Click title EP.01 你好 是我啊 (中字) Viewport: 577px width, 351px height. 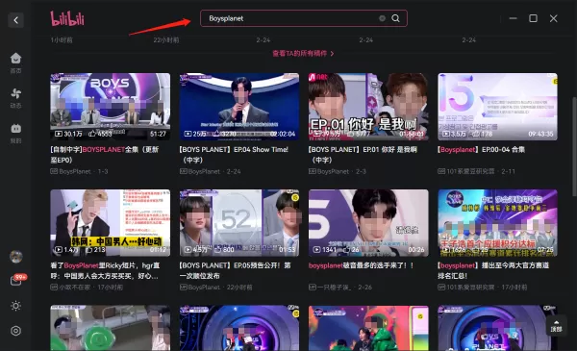(x=363, y=155)
